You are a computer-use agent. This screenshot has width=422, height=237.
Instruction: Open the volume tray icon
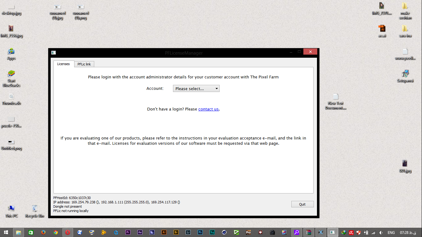coord(381,232)
